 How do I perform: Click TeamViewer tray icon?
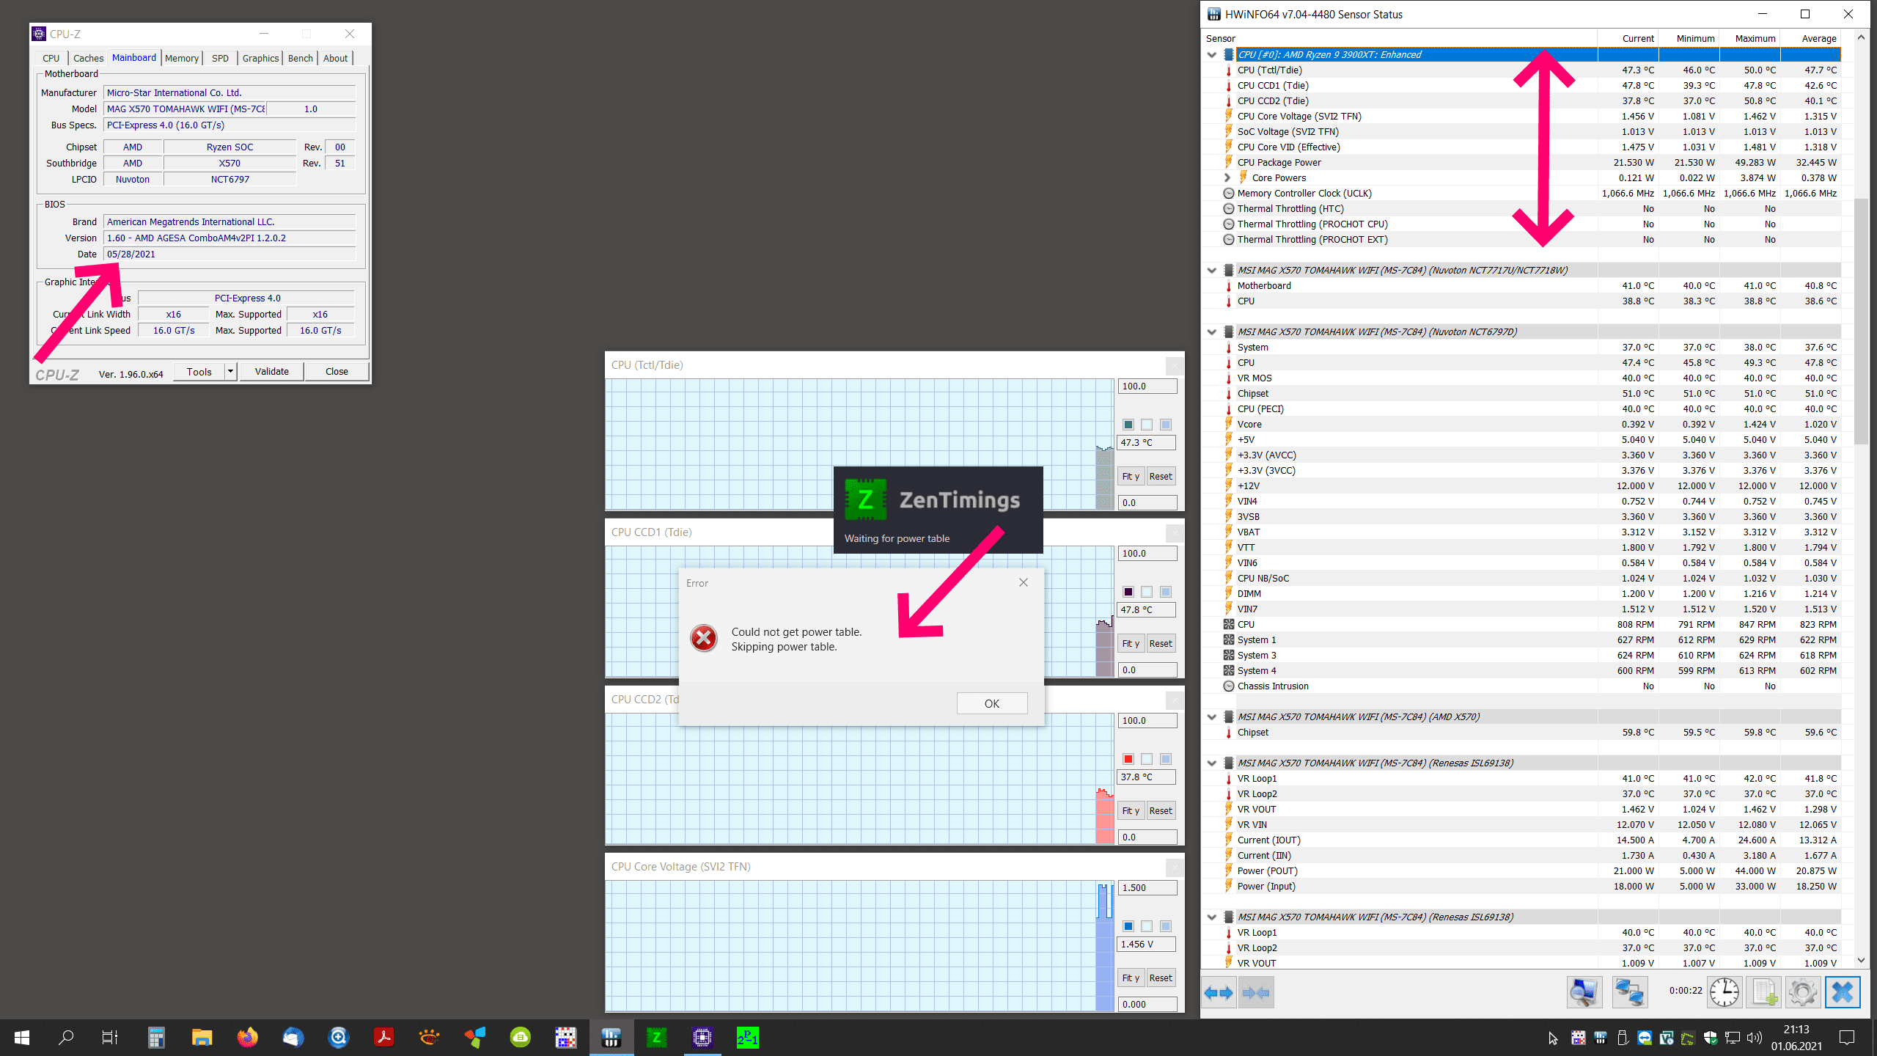click(x=1645, y=1038)
